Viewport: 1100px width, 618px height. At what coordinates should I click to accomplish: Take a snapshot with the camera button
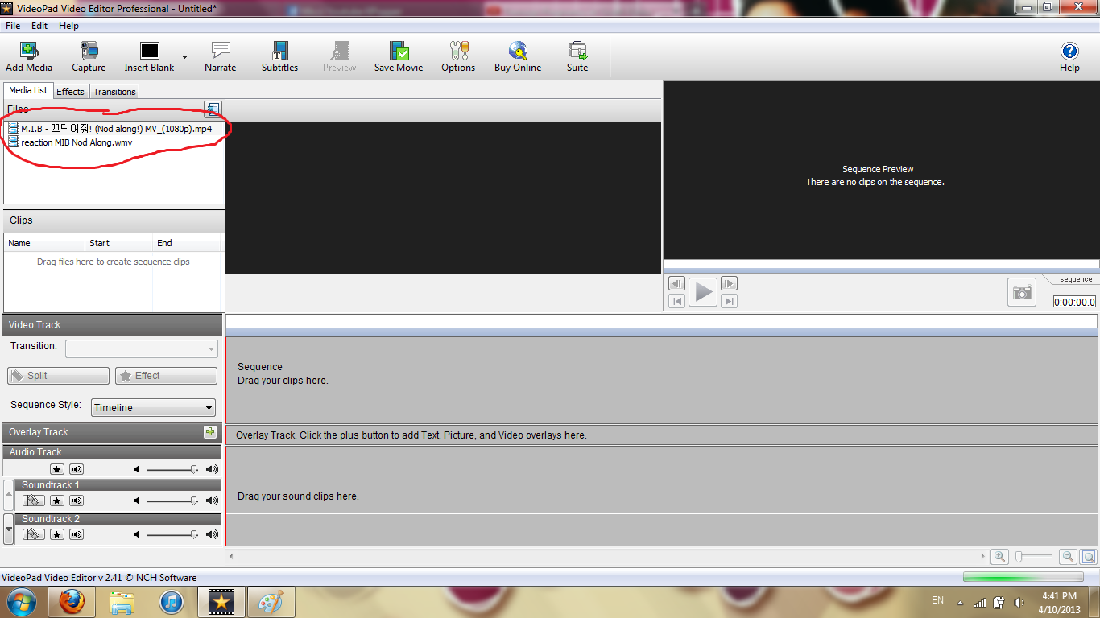coord(1022,292)
